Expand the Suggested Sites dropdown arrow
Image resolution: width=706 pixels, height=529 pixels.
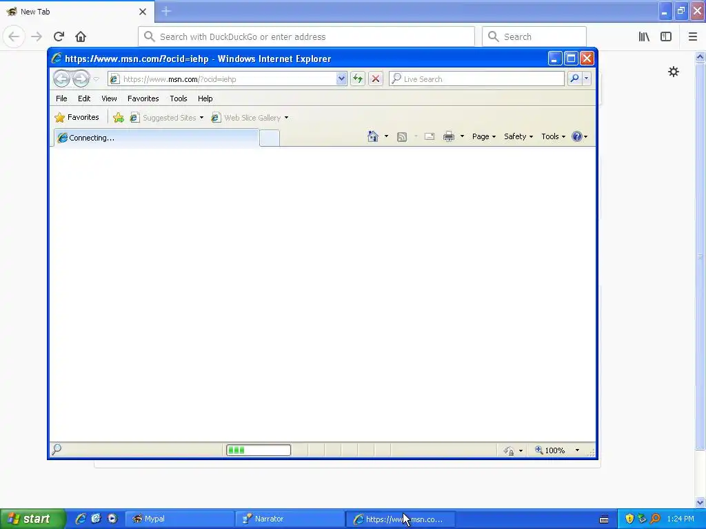pyautogui.click(x=201, y=118)
